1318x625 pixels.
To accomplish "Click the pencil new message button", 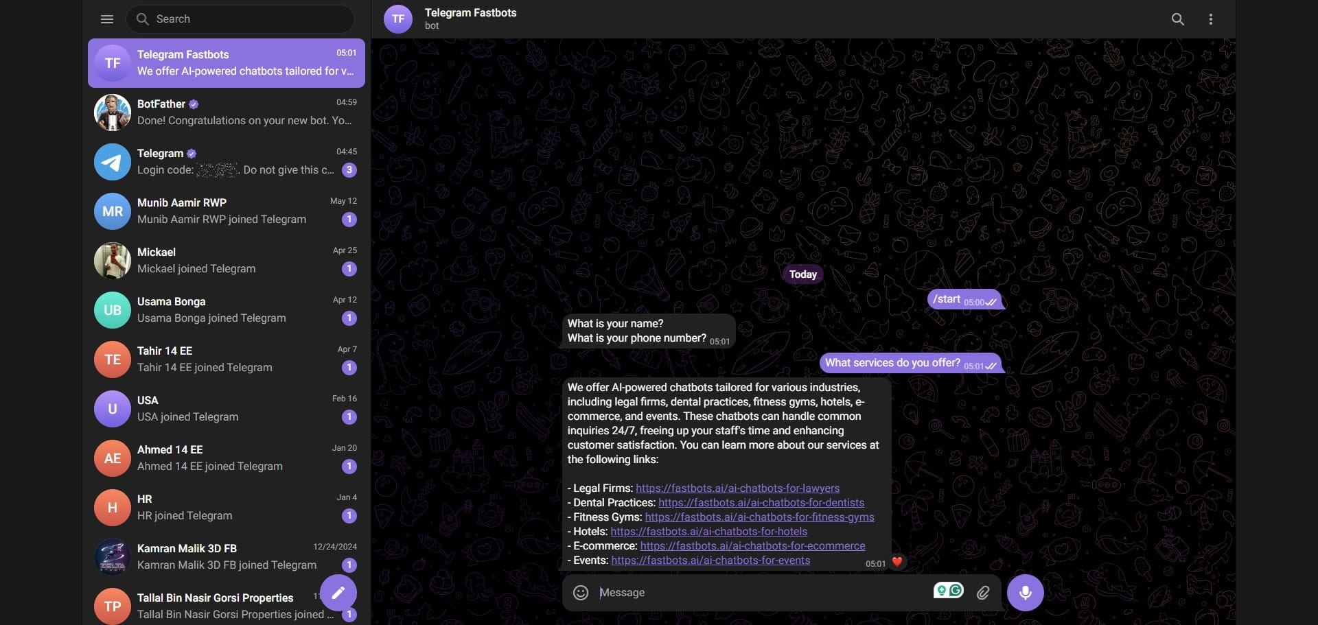I will click(x=338, y=593).
